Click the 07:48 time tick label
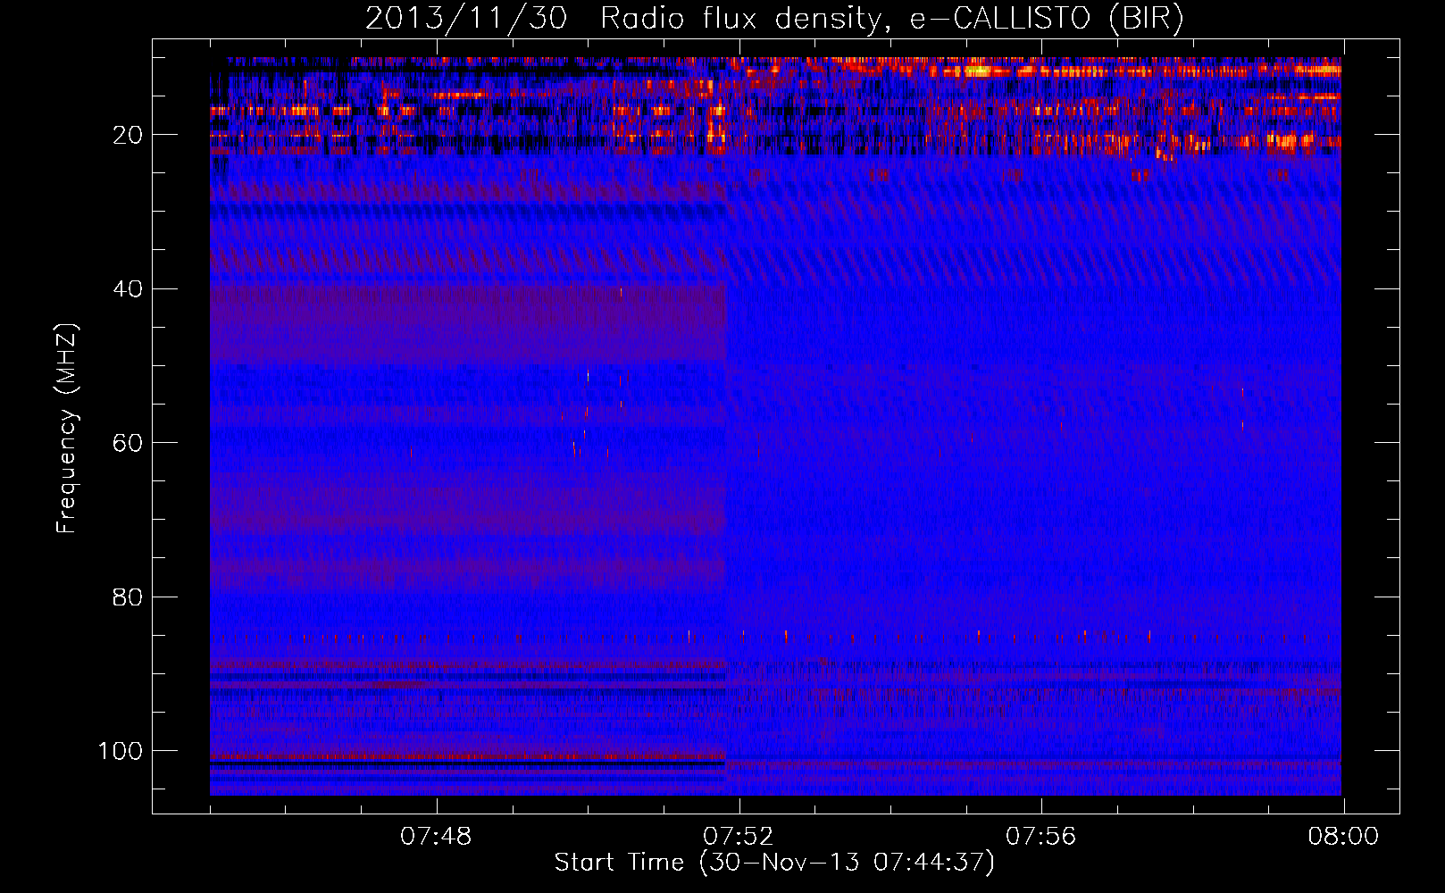 click(x=436, y=837)
